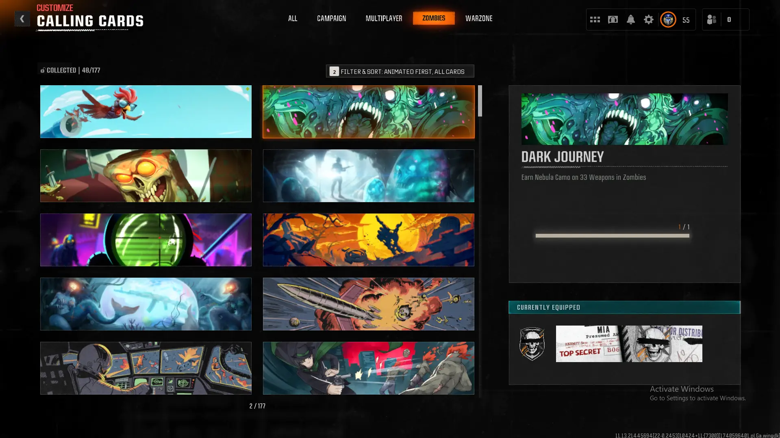This screenshot has width=780, height=438.
Task: Open the Multiplayer tab
Action: coord(384,18)
